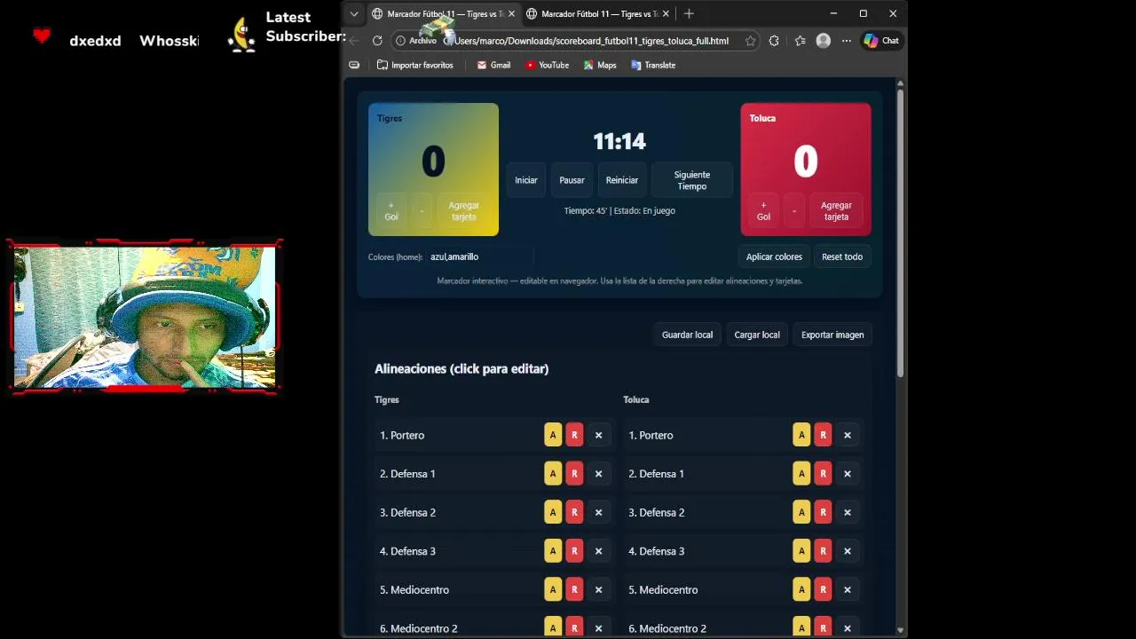
Task: Remove Tigres 5. Mediocentro with ×
Action: coord(598,589)
